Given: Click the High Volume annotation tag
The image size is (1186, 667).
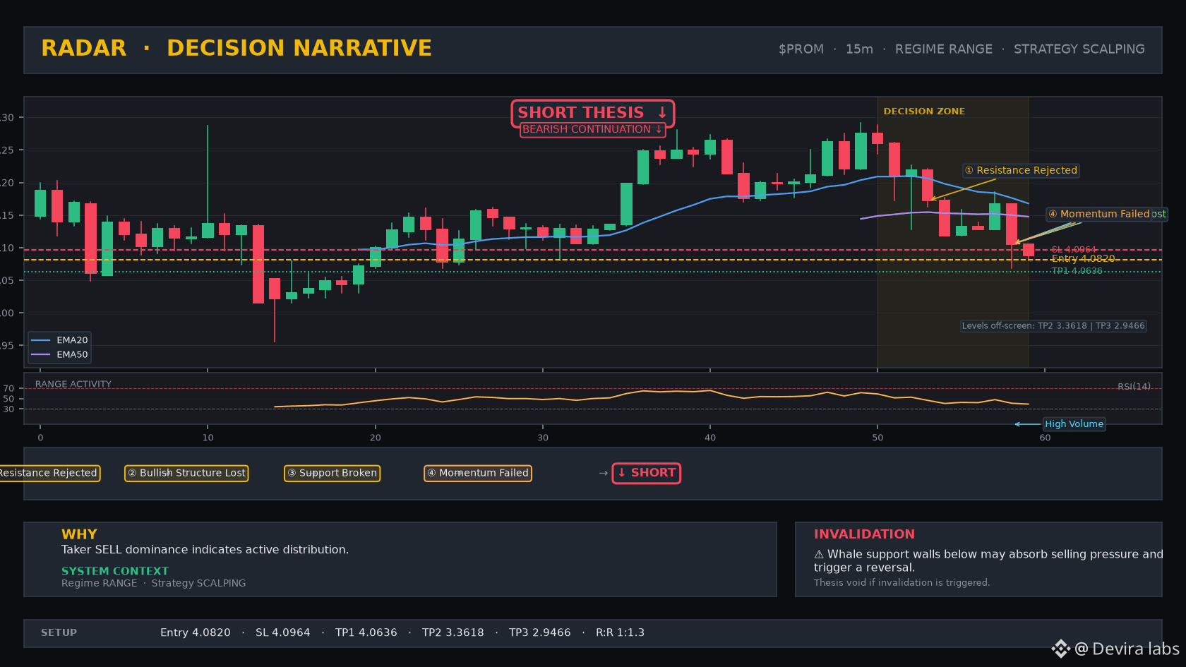Looking at the screenshot, I should point(1074,423).
